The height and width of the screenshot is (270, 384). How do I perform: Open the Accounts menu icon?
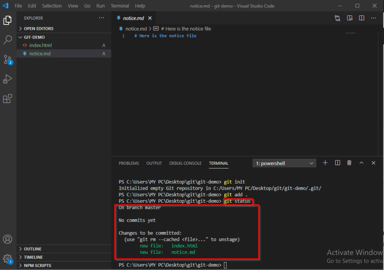click(x=7, y=239)
